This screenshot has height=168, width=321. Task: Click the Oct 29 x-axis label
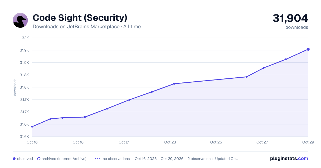308,142
